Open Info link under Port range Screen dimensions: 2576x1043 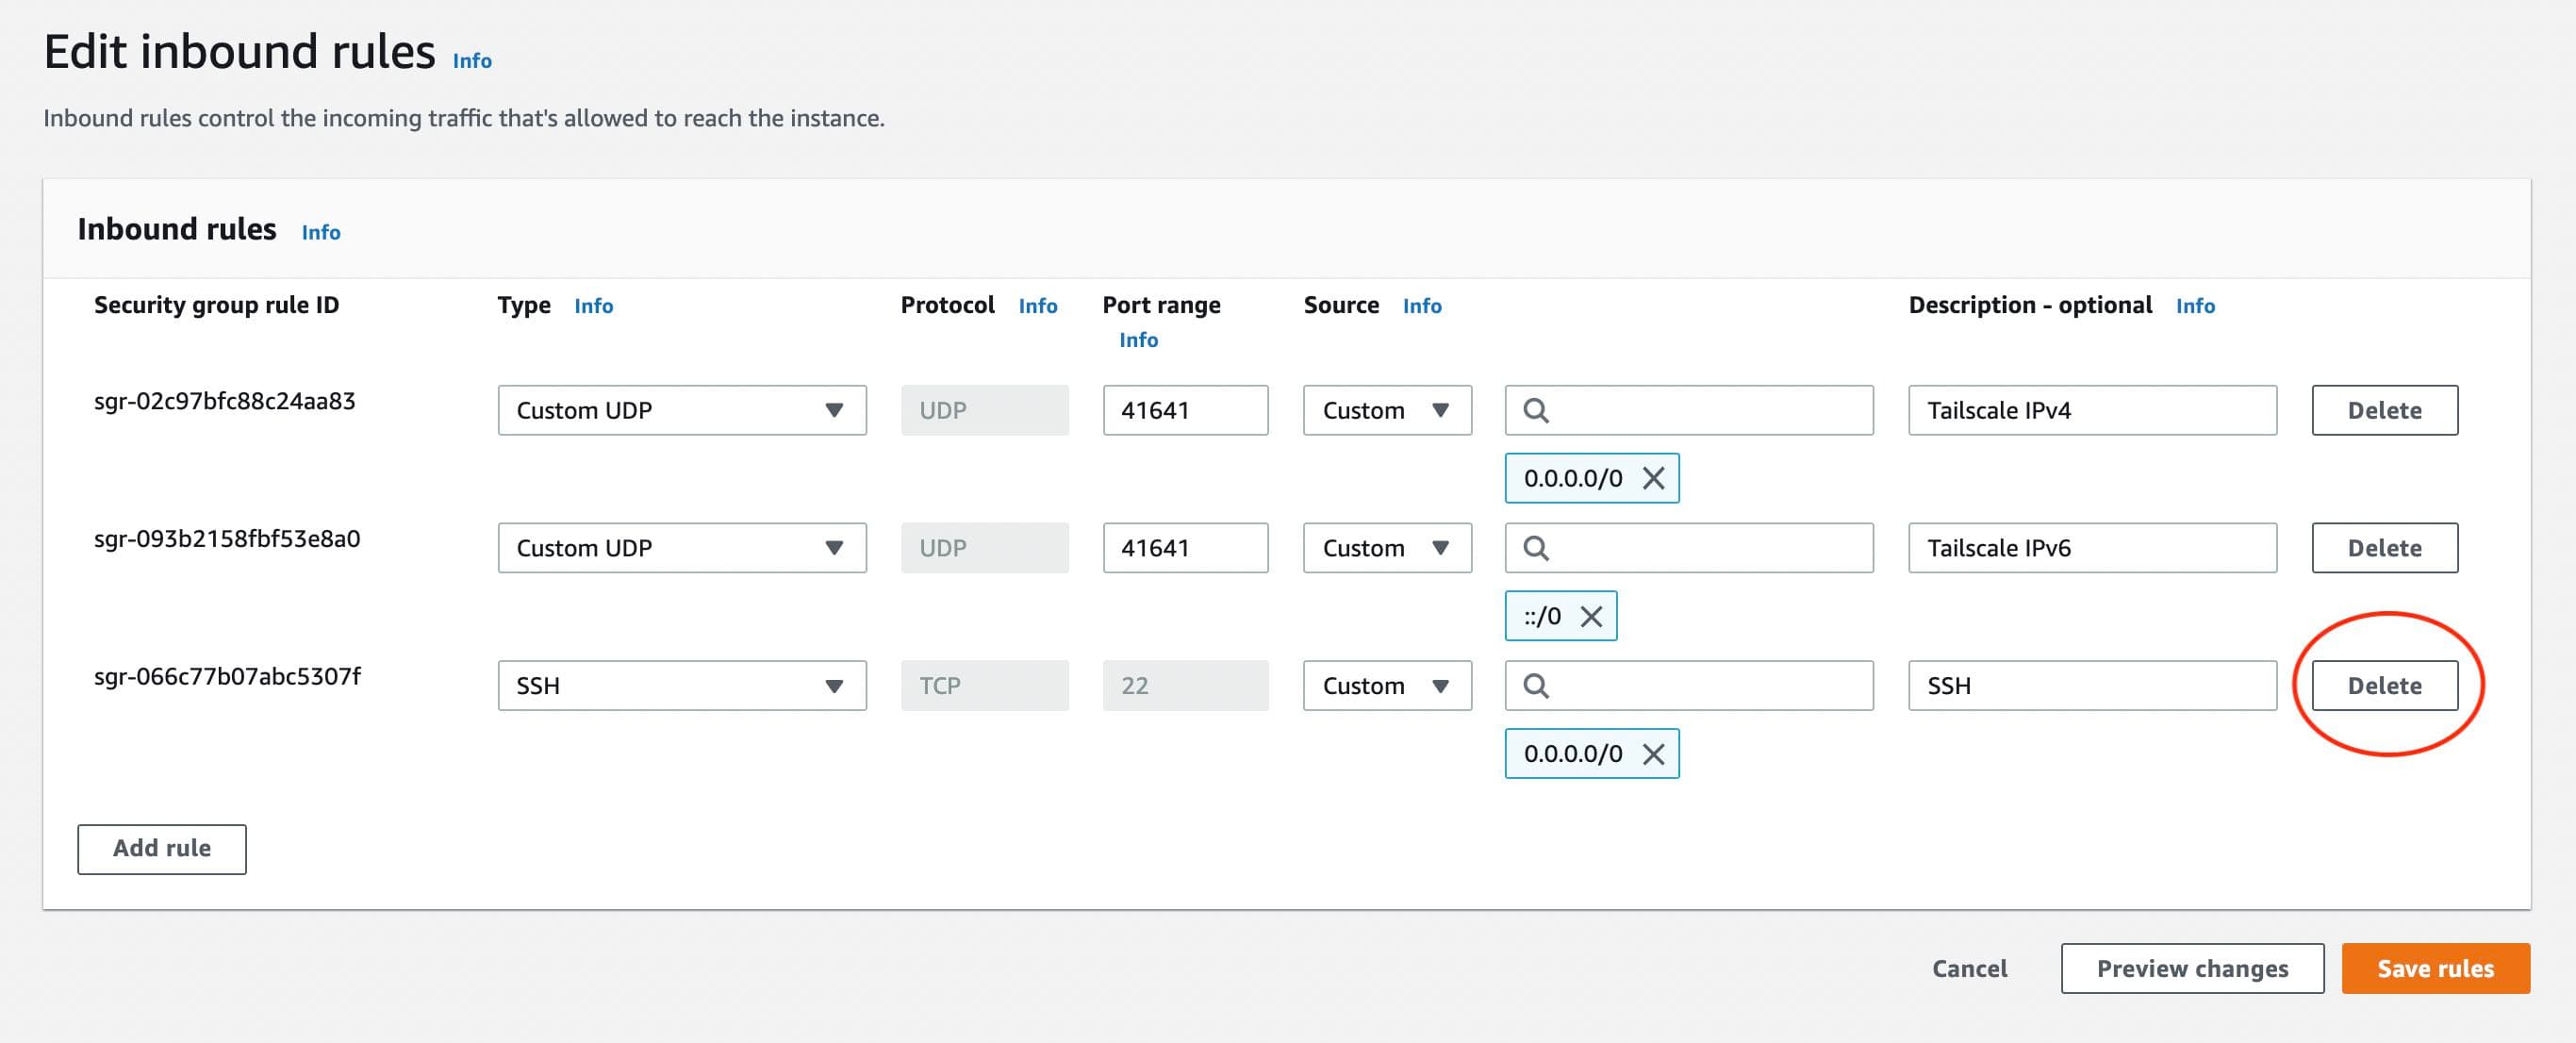pos(1138,340)
